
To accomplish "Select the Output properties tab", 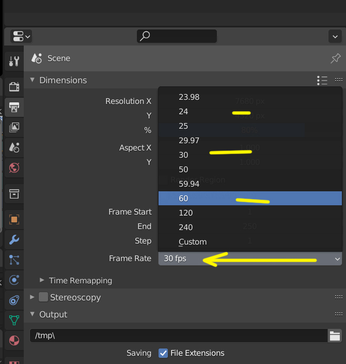I will click(14, 107).
